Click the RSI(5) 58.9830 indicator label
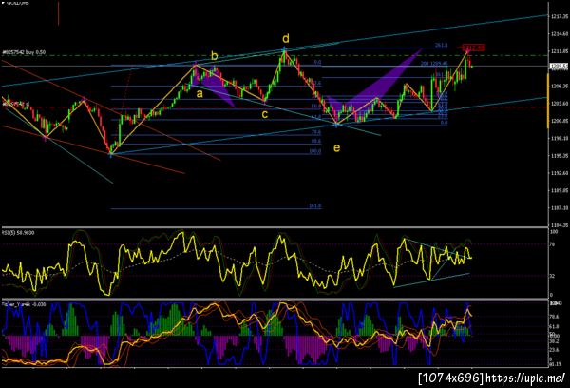The width and height of the screenshot is (570, 388). 18,232
